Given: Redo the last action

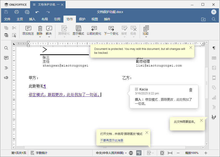Looking at the screenshot, I should click(48, 12).
